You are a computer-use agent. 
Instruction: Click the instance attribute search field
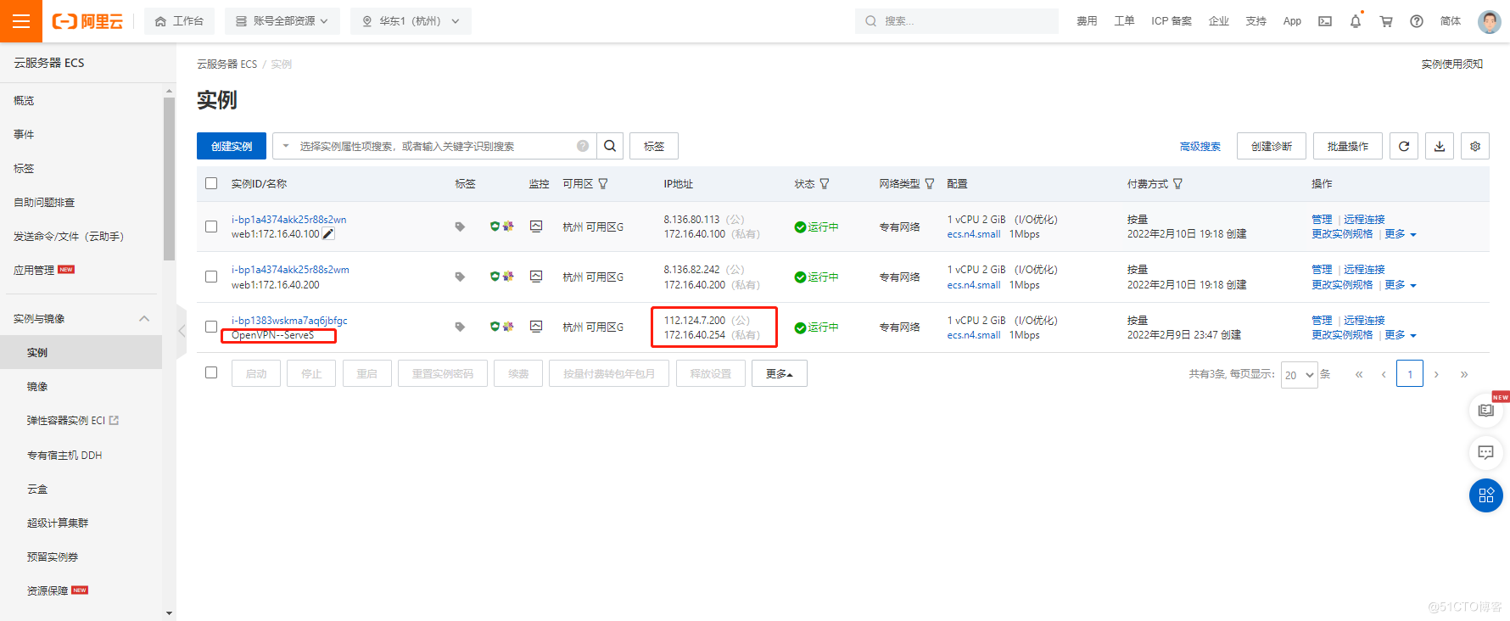[434, 146]
